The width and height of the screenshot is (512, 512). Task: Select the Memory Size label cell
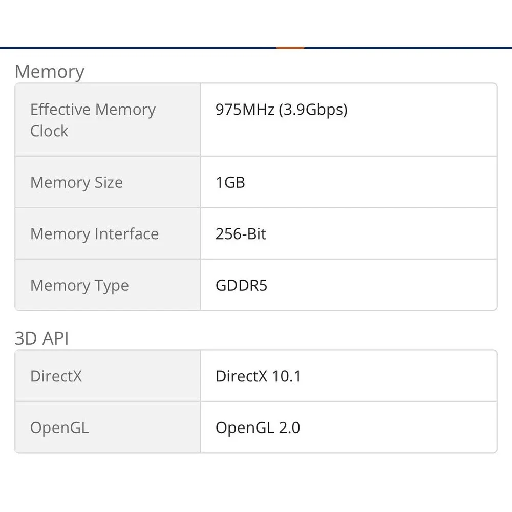[x=108, y=182]
